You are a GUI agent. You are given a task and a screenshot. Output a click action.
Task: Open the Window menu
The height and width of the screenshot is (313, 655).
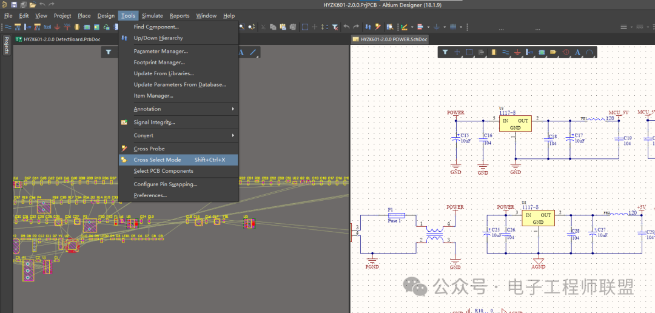pyautogui.click(x=206, y=16)
